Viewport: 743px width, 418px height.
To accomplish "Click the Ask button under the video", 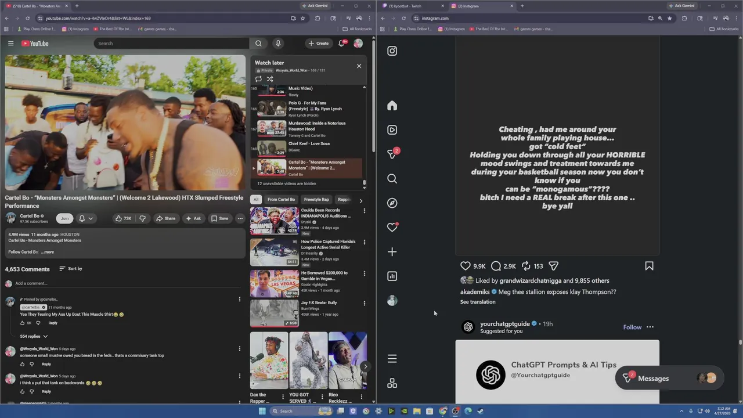I will pyautogui.click(x=193, y=218).
